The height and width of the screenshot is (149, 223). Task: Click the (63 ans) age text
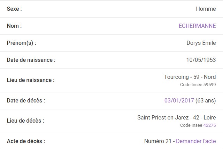point(206,101)
